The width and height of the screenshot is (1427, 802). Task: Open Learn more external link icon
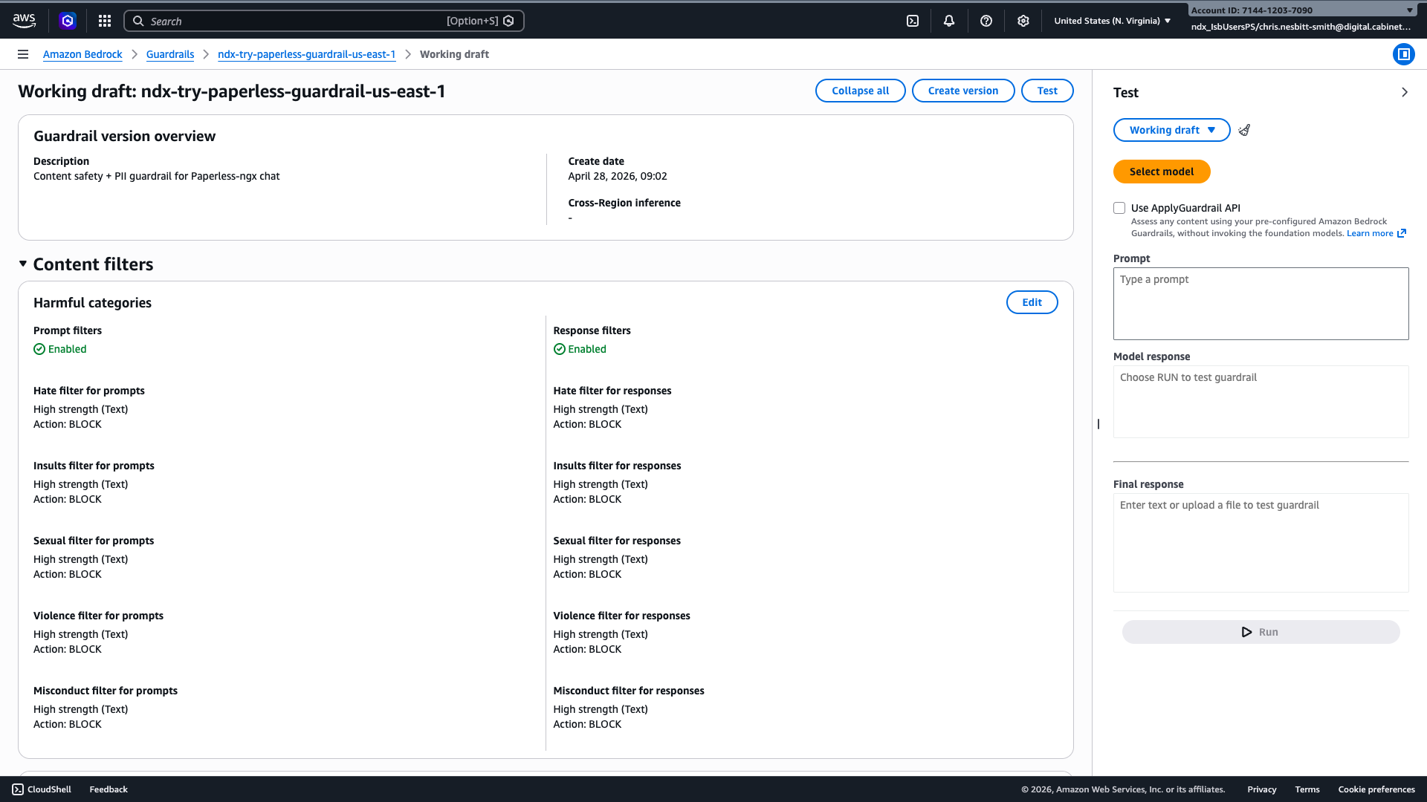1402,233
